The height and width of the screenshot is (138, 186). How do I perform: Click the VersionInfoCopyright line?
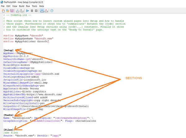[32, 100]
